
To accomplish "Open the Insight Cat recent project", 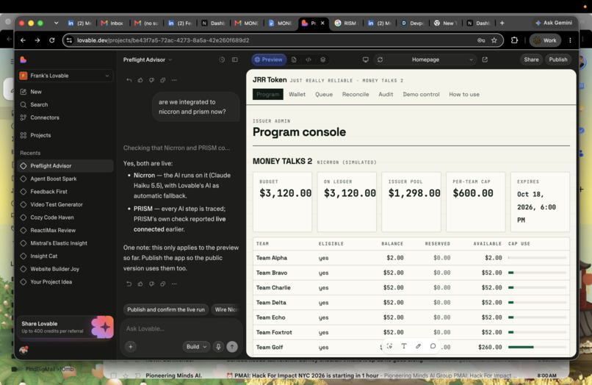I will tap(65, 256).
